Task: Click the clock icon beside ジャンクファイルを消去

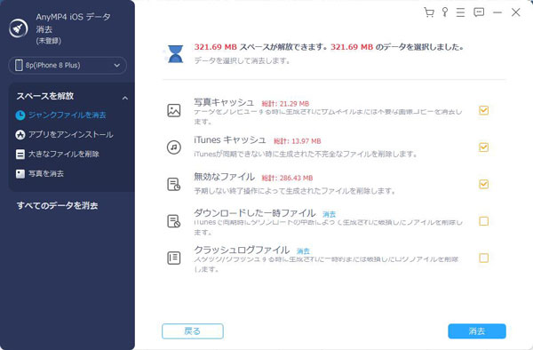Action: (x=20, y=115)
